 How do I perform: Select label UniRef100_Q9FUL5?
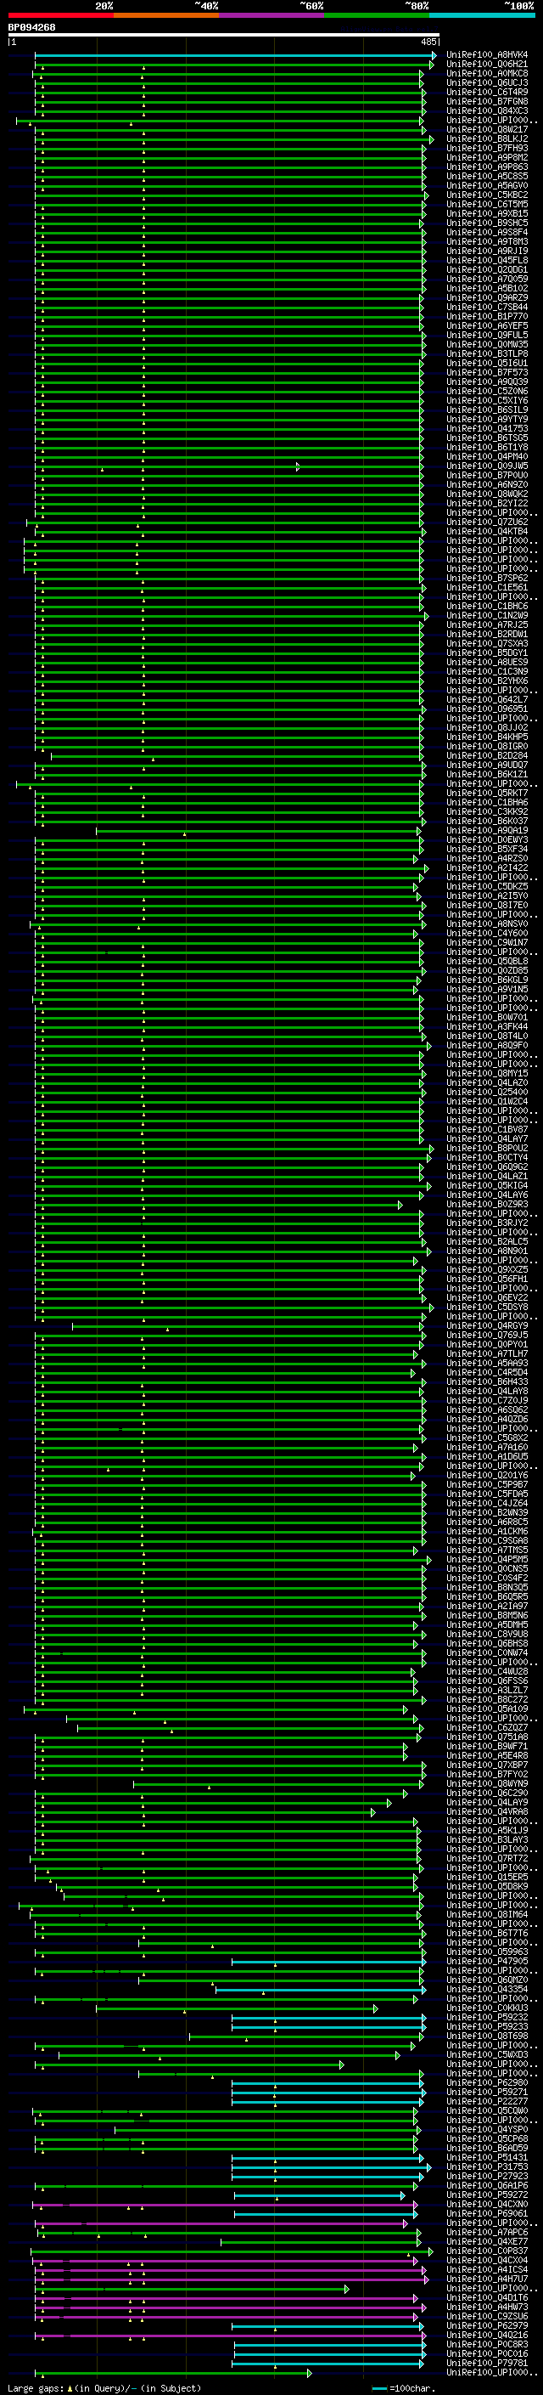point(487,335)
